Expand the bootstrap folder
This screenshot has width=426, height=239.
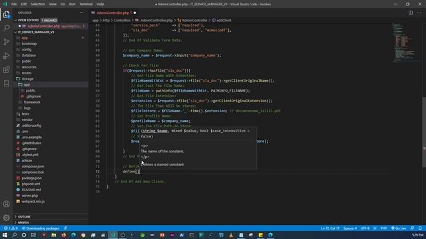(29, 44)
